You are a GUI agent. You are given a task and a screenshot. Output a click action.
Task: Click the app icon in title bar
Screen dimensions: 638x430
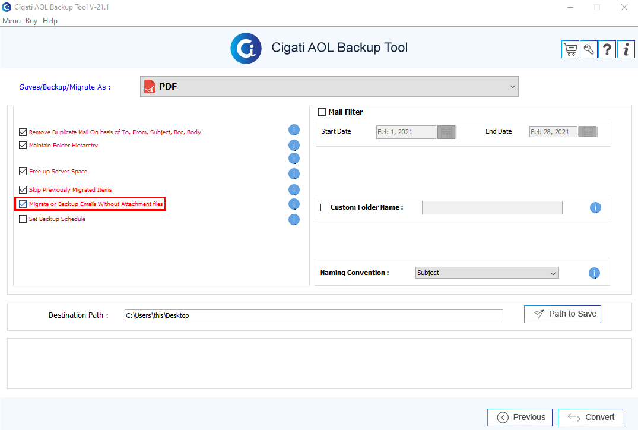point(7,7)
